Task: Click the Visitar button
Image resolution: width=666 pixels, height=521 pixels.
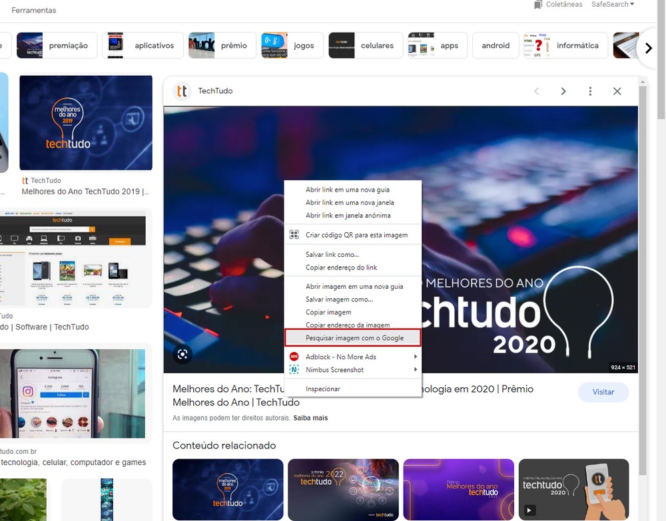Action: [603, 392]
